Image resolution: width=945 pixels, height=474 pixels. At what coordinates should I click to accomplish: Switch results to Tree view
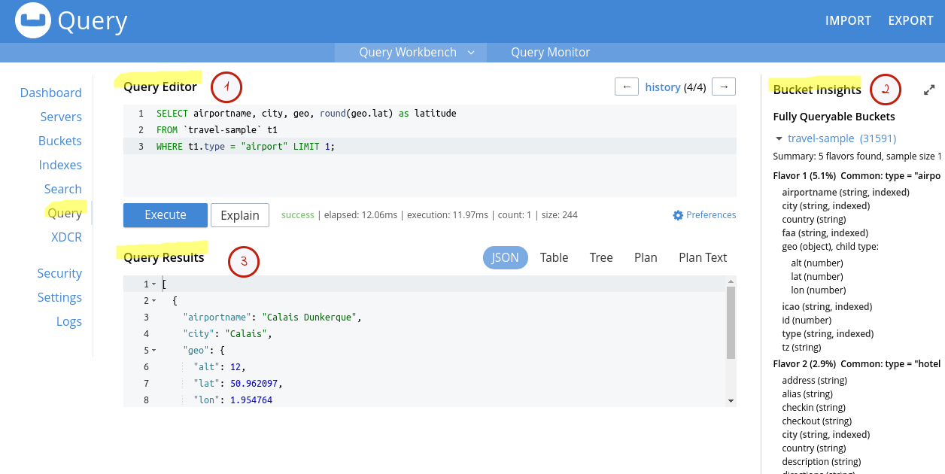pyautogui.click(x=600, y=257)
